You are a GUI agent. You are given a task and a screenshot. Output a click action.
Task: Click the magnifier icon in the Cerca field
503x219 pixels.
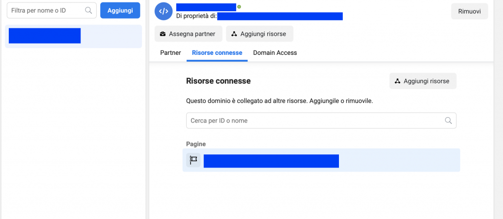pos(448,121)
